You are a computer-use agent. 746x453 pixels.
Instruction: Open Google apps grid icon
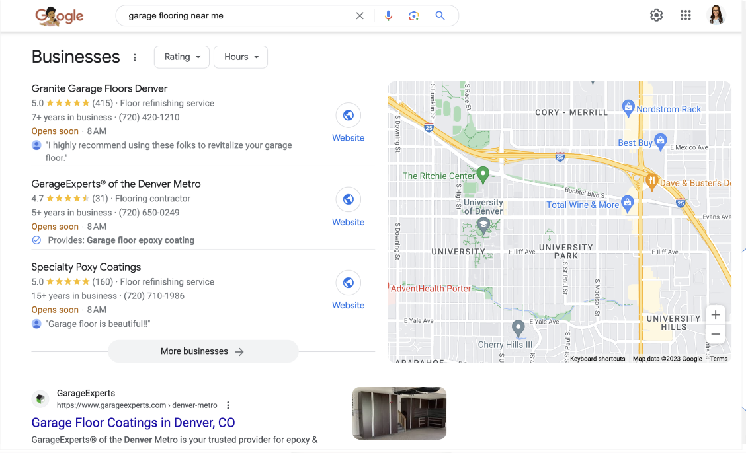coord(686,15)
